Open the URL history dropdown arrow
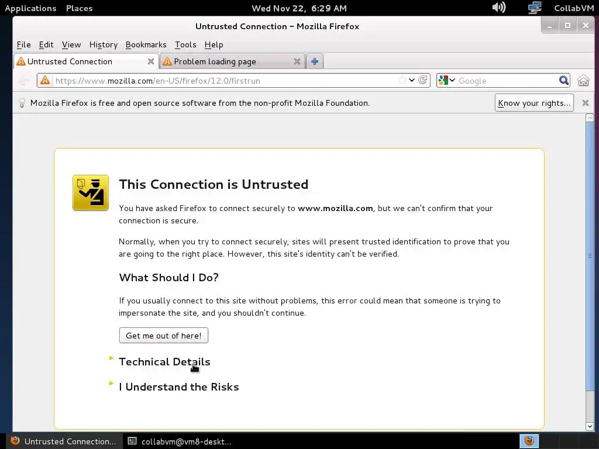The width and height of the screenshot is (599, 449). point(412,80)
